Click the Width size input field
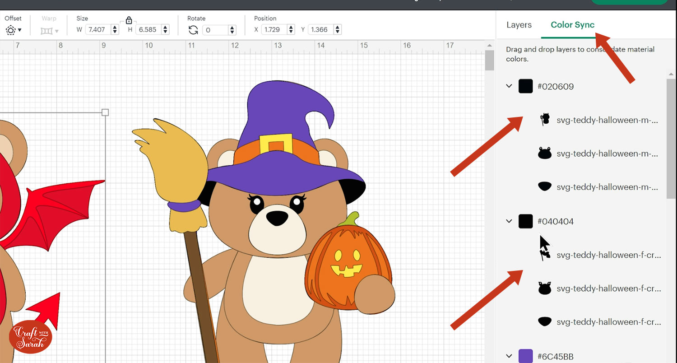 97,30
